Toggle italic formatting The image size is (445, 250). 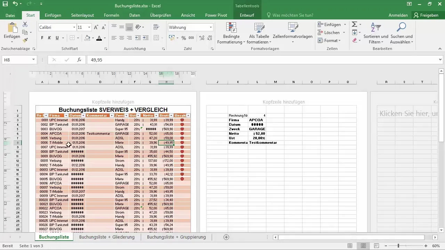point(49,38)
